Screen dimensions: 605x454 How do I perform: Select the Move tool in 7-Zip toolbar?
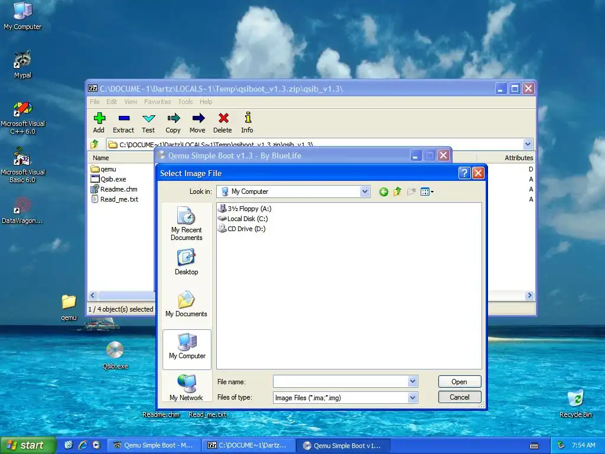tap(197, 122)
